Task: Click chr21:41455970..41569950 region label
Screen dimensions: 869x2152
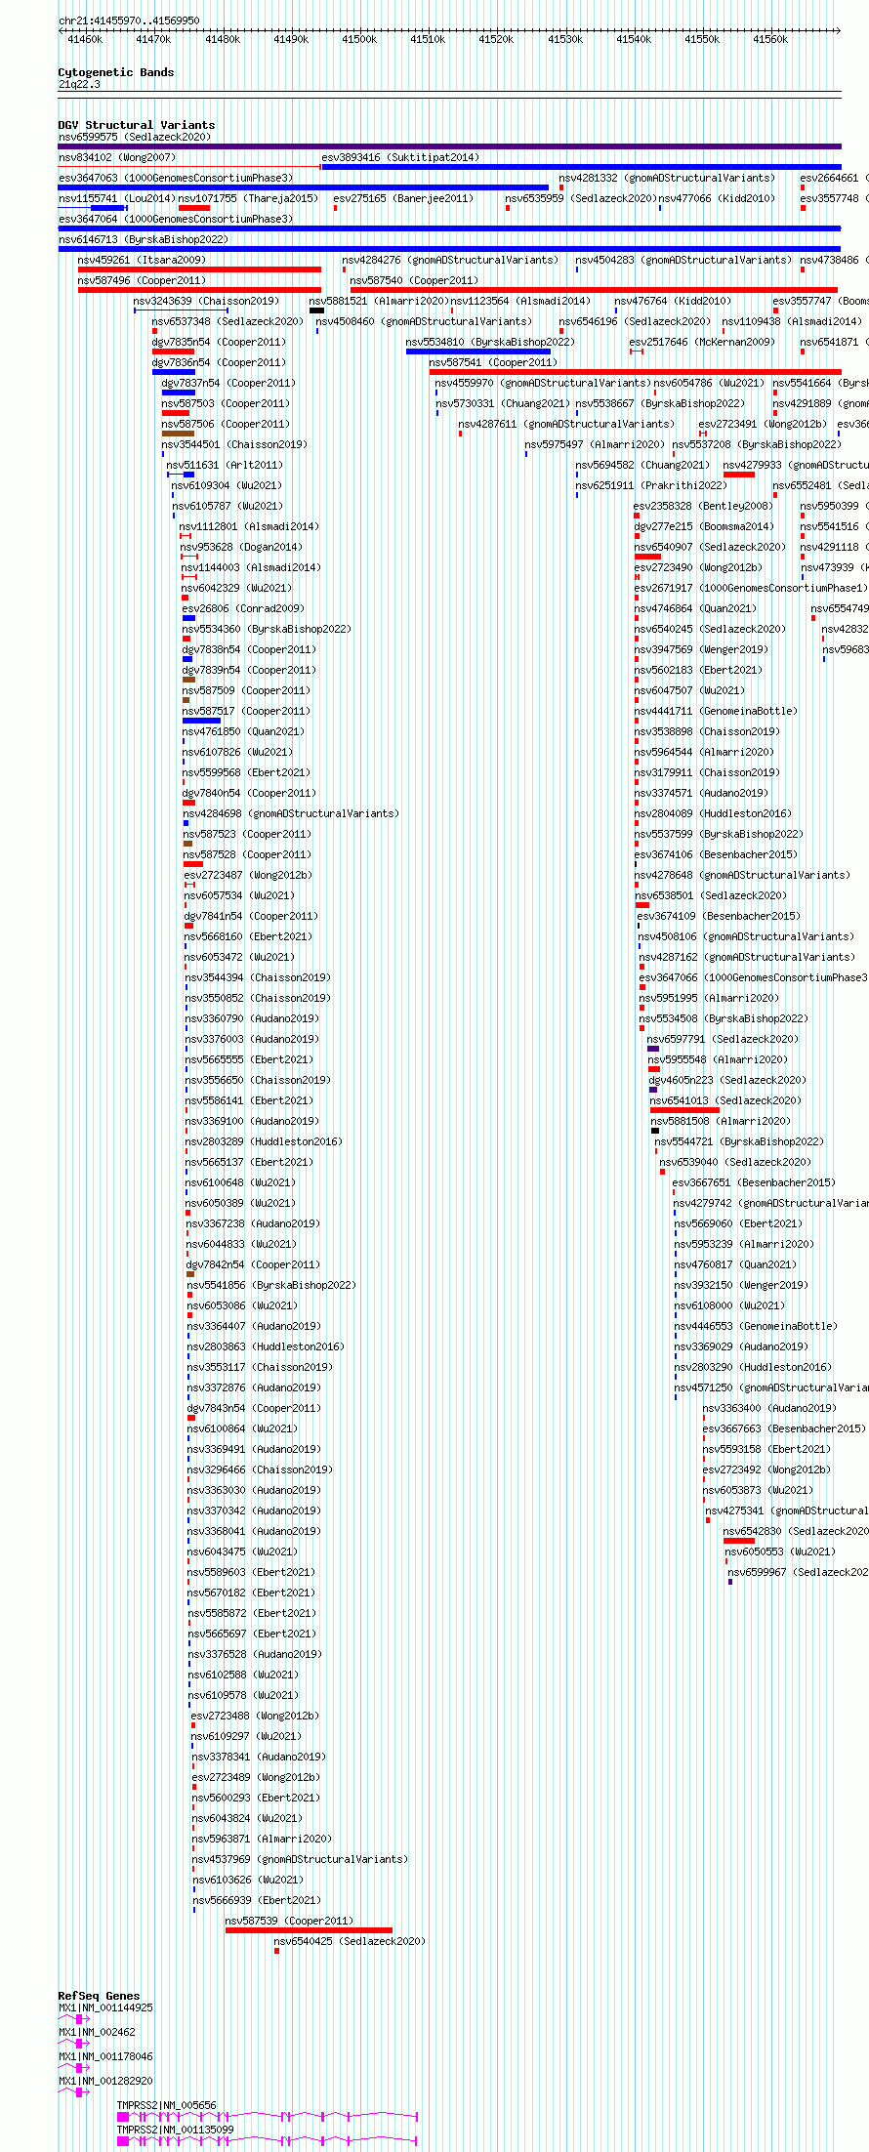Action: pyautogui.click(x=129, y=21)
